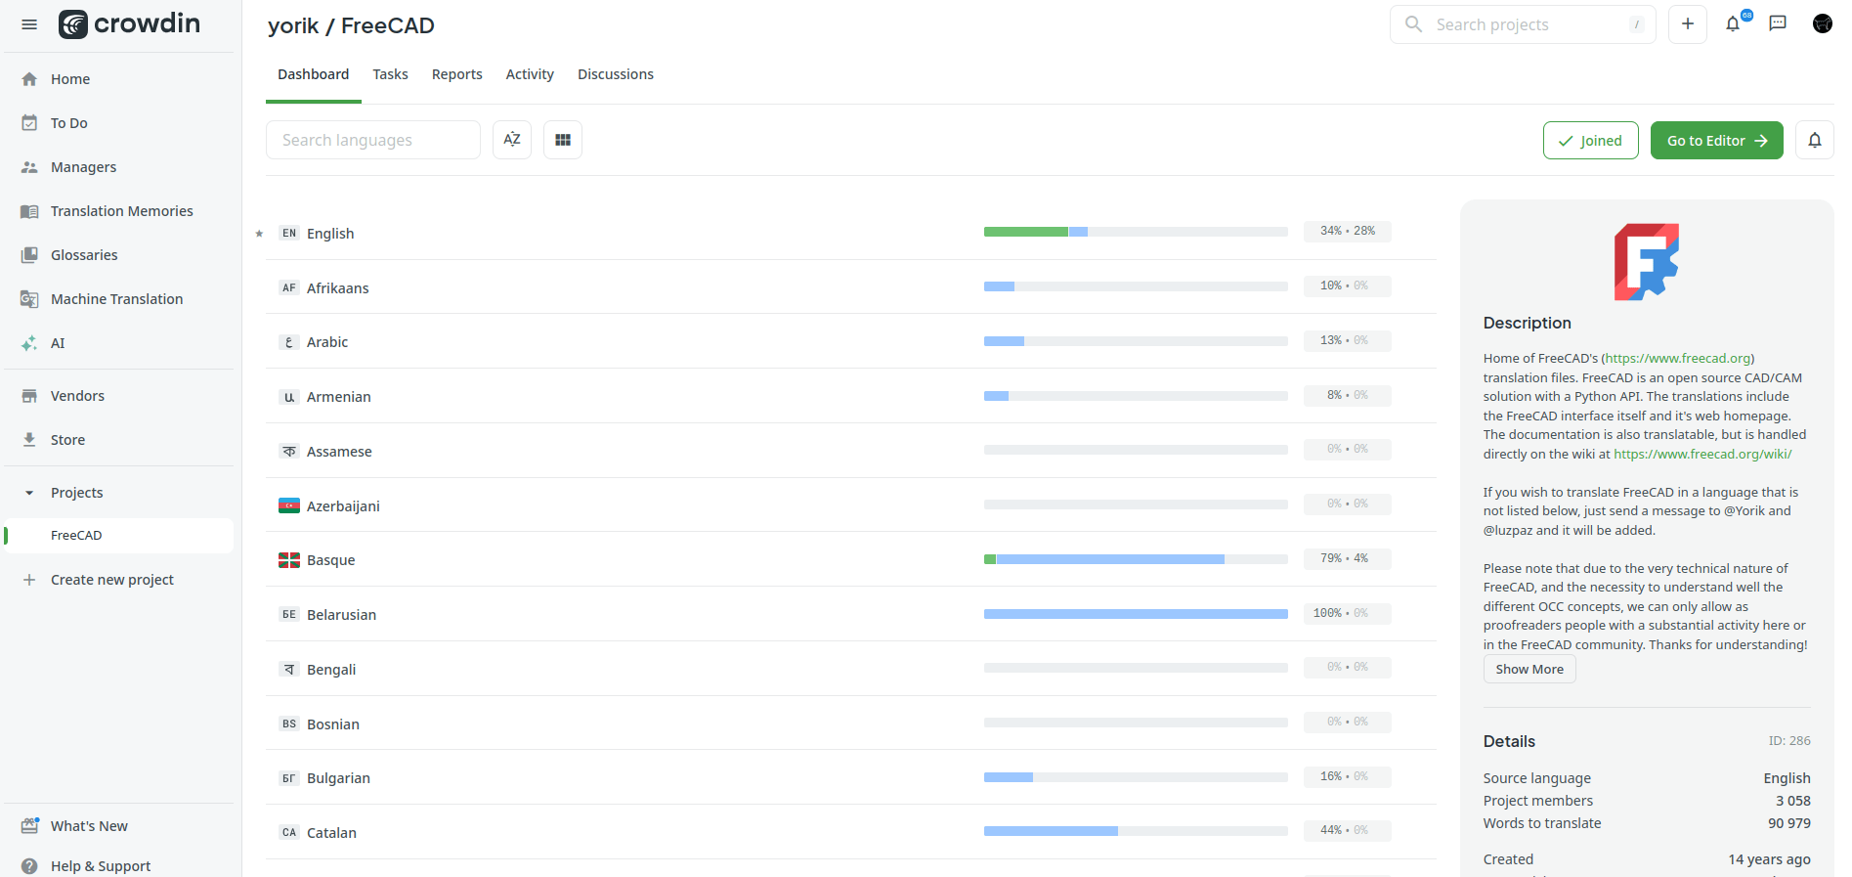Image resolution: width=1852 pixels, height=877 pixels.
Task: Click the project notification bell button
Action: tap(1814, 141)
